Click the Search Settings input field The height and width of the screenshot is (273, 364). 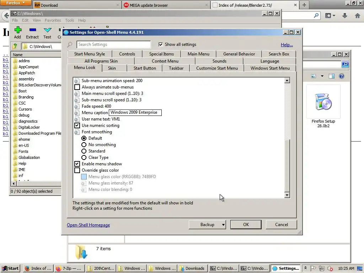point(113,44)
